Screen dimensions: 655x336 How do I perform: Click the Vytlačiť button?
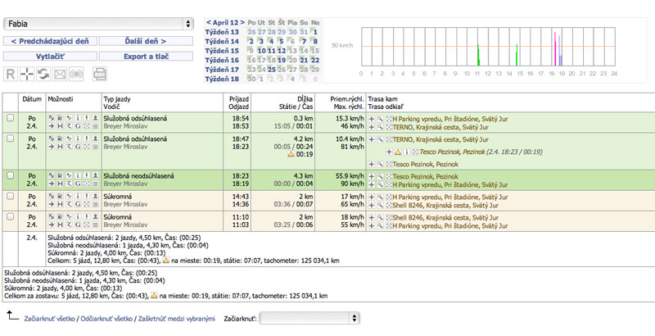tap(50, 56)
